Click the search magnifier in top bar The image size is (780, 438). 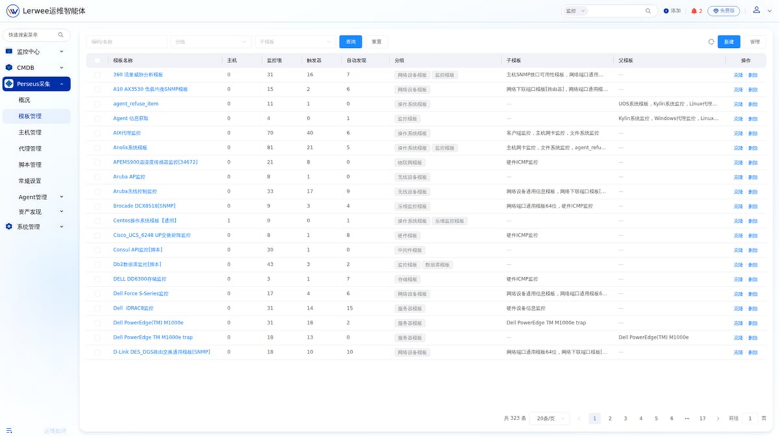point(648,11)
